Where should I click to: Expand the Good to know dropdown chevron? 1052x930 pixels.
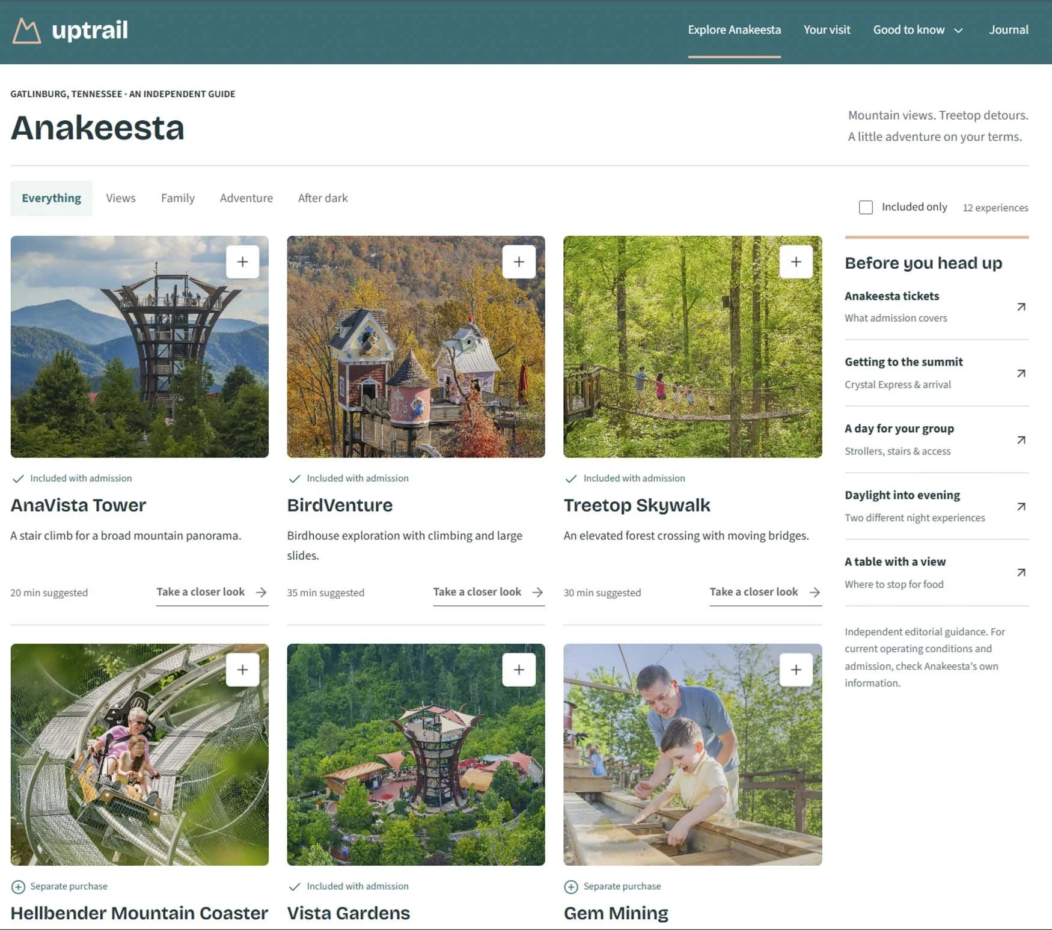coord(958,31)
